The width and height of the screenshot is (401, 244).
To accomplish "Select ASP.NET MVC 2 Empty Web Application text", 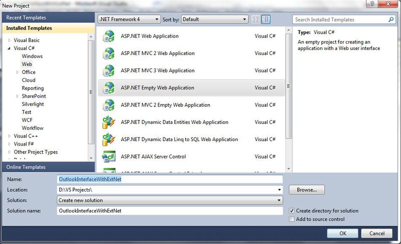I will coord(165,105).
